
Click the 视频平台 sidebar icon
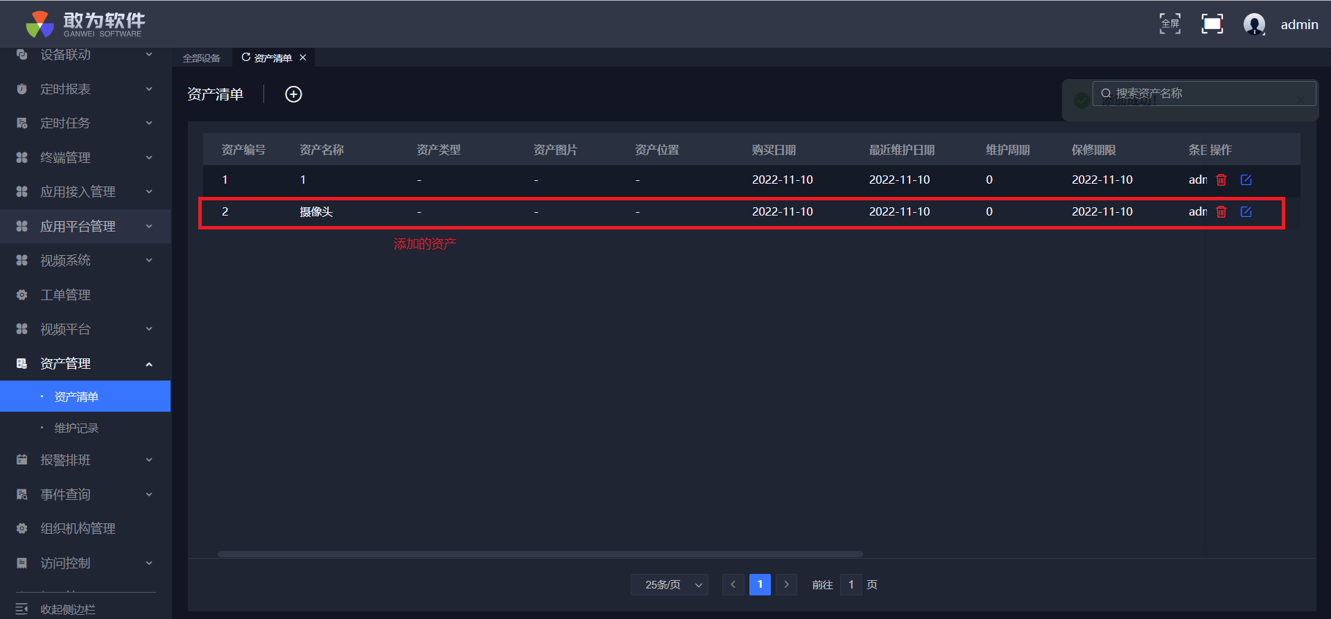(x=22, y=329)
